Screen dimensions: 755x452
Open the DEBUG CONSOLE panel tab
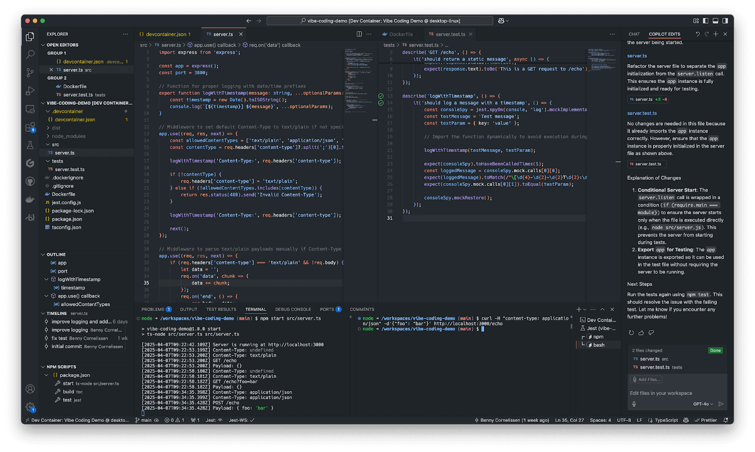pyautogui.click(x=293, y=309)
